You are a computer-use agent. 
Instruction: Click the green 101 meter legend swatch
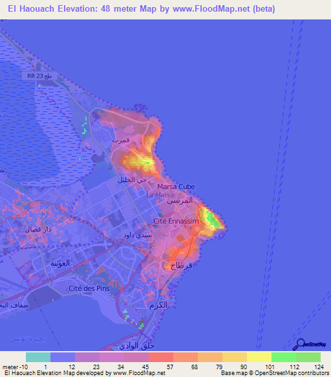284,357
